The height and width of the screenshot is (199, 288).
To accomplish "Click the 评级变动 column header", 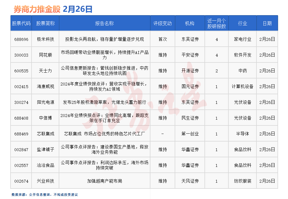I will click(x=163, y=23).
